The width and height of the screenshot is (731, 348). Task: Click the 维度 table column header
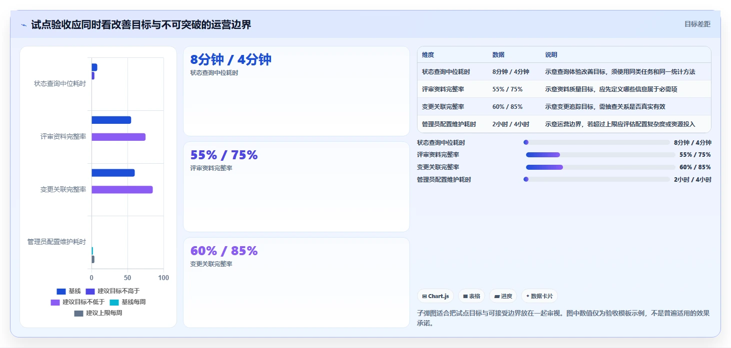[428, 55]
